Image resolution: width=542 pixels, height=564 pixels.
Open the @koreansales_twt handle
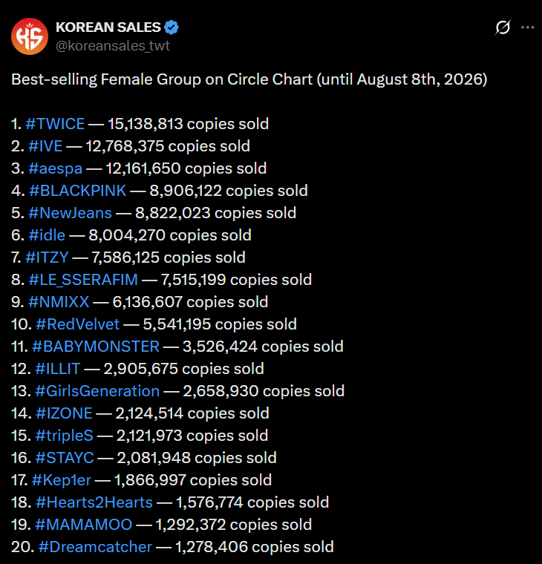113,46
